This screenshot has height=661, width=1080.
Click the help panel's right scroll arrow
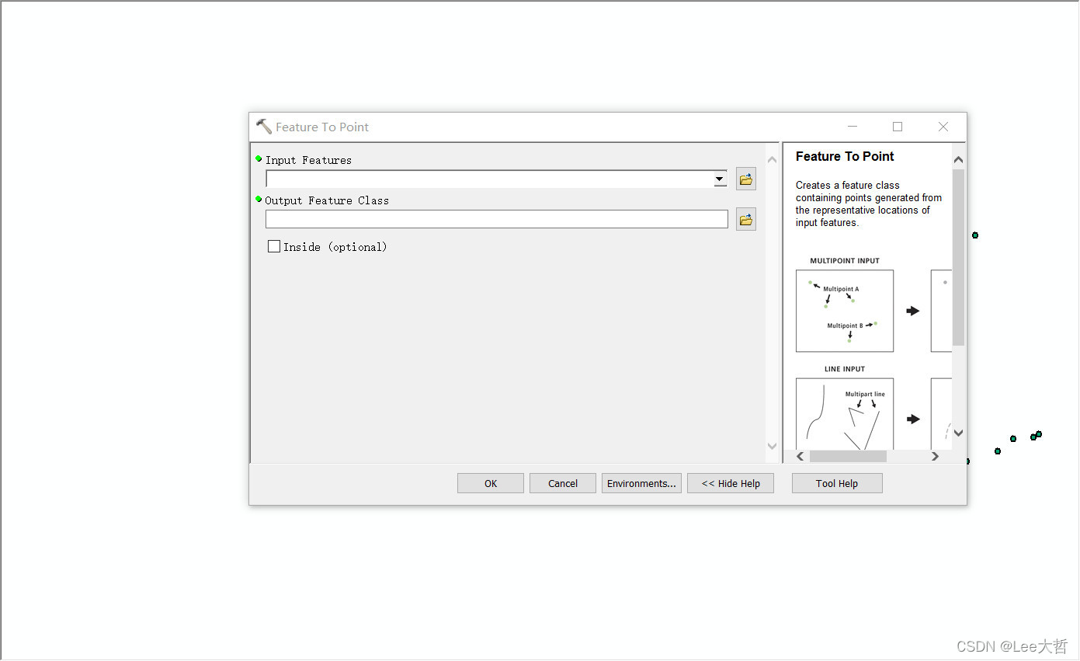[935, 457]
